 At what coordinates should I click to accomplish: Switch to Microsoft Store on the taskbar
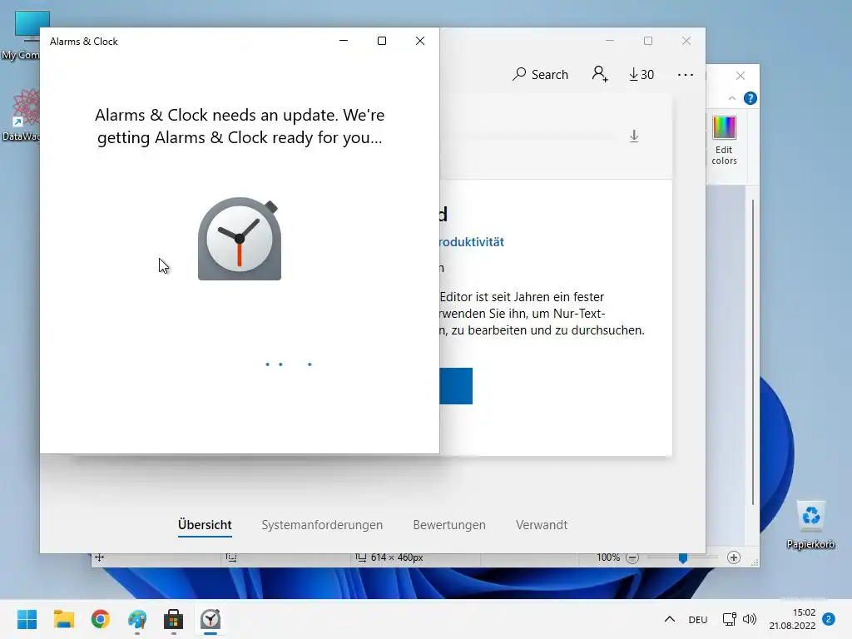point(173,619)
